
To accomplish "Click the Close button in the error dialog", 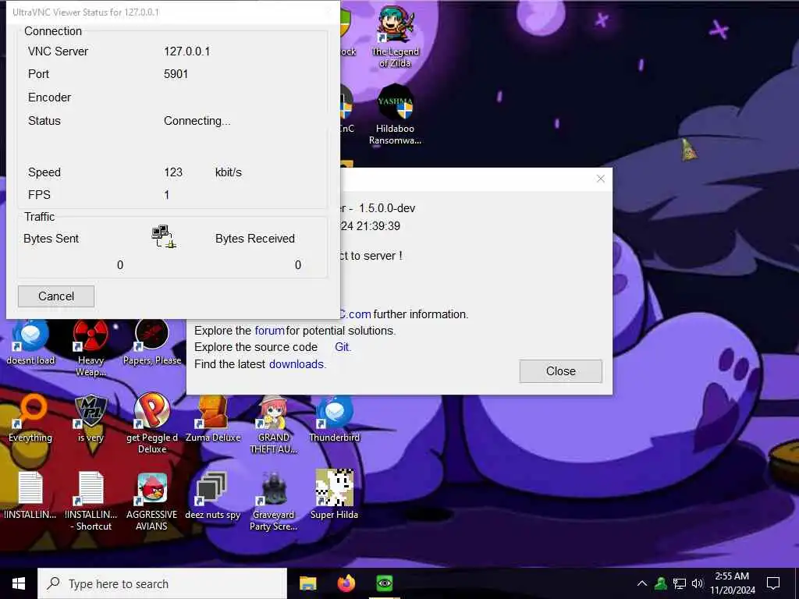I will [560, 370].
